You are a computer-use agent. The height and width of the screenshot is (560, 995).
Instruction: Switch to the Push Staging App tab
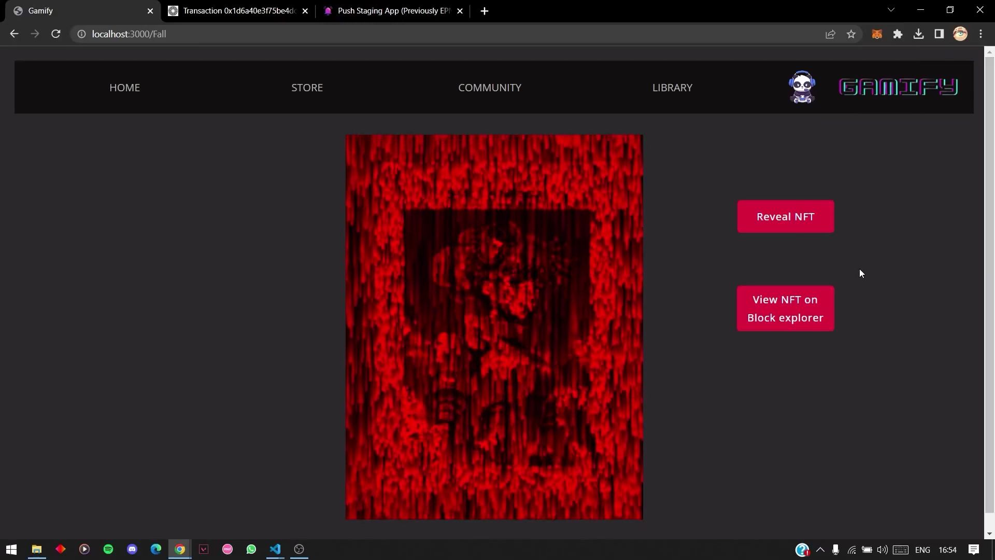click(394, 11)
